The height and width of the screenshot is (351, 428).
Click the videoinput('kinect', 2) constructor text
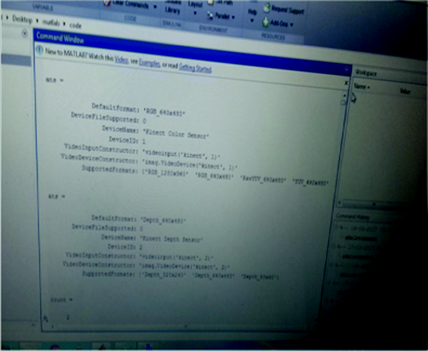[x=176, y=257]
